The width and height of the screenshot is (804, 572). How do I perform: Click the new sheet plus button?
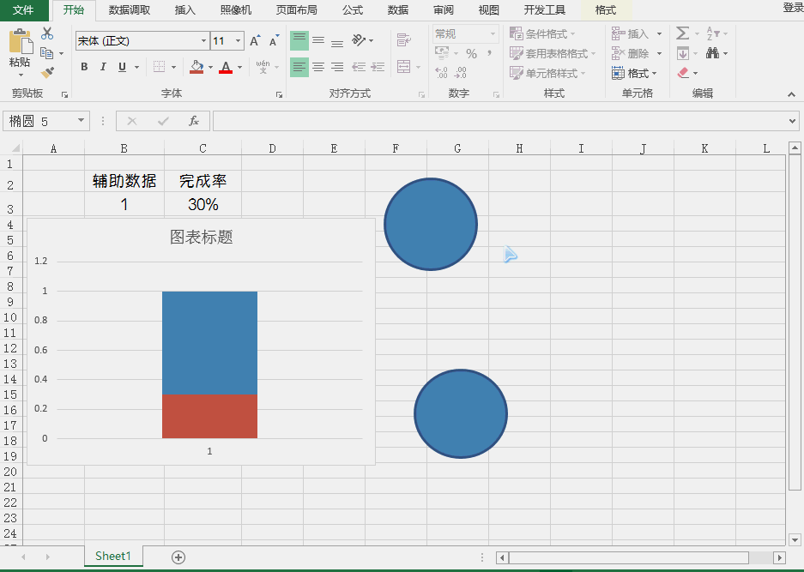(177, 557)
